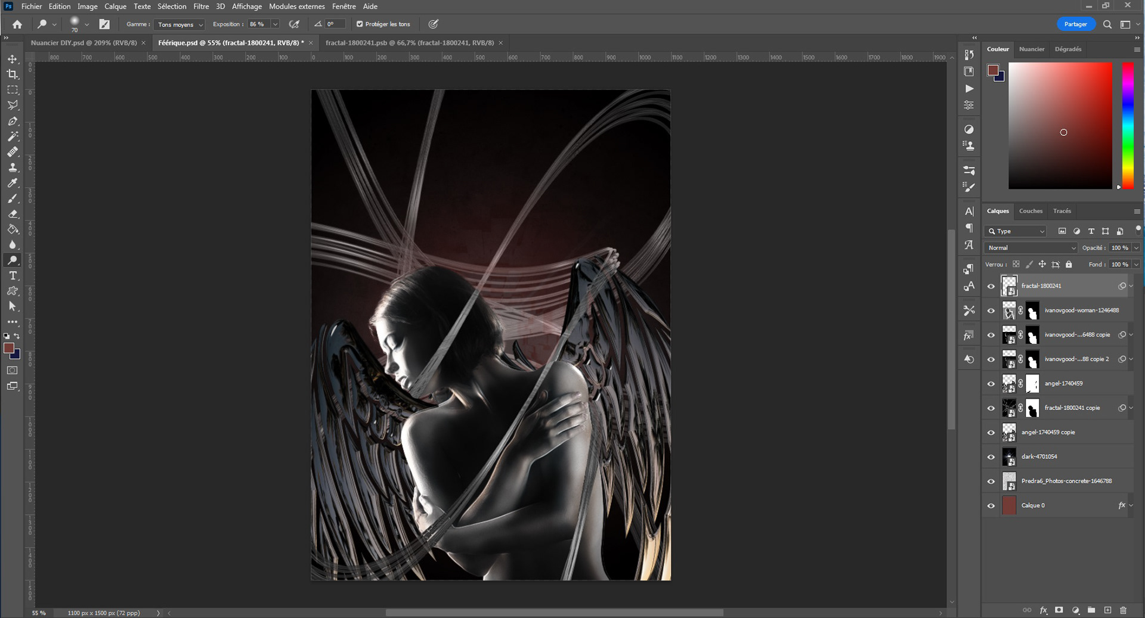Hide the angel-1740459 copie layer
1145x618 pixels.
(991, 433)
